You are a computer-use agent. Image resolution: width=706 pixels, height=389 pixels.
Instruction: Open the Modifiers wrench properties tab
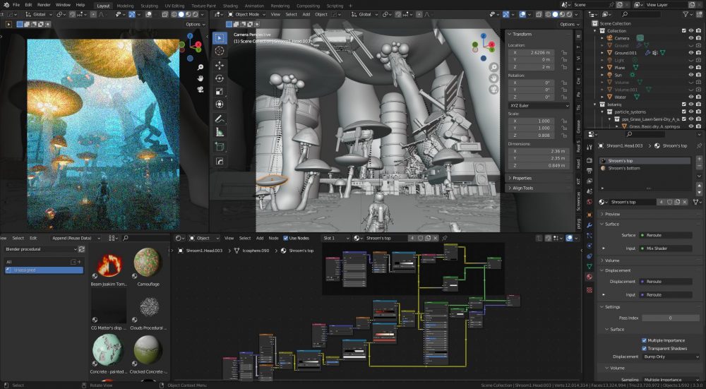tap(590, 225)
